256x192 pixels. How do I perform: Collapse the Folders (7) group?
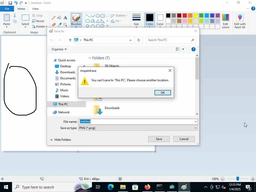[90, 58]
